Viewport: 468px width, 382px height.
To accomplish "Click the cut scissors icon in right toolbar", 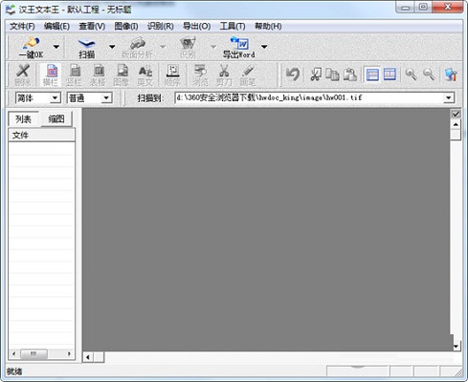I will 316,74.
